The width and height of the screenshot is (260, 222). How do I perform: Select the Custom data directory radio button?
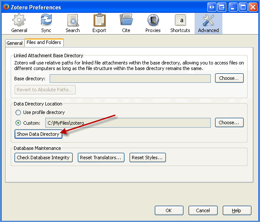pyautogui.click(x=18, y=123)
